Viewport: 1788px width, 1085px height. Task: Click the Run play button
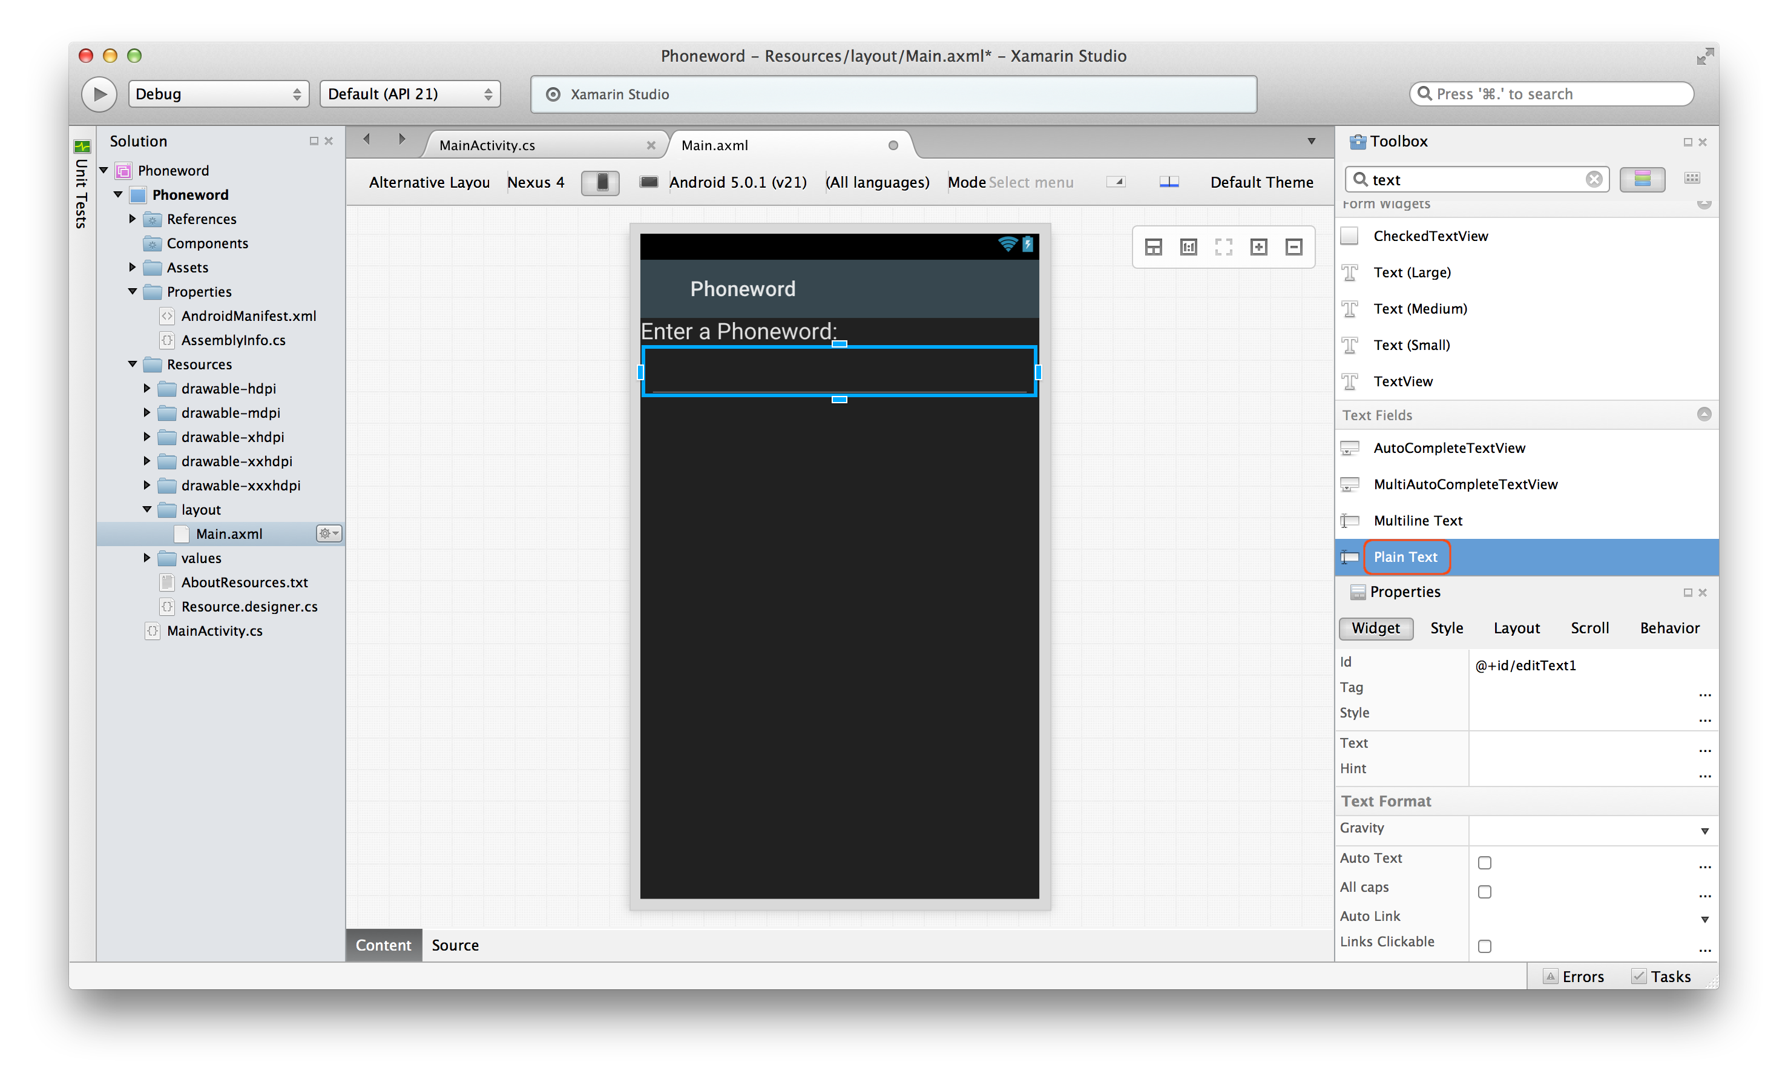pyautogui.click(x=99, y=94)
